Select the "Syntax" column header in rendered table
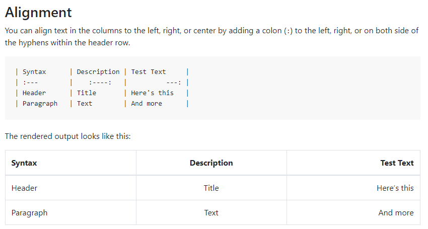 (24, 163)
